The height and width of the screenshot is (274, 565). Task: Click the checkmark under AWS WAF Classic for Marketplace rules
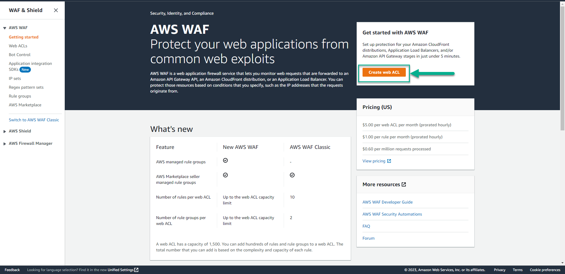tap(292, 175)
